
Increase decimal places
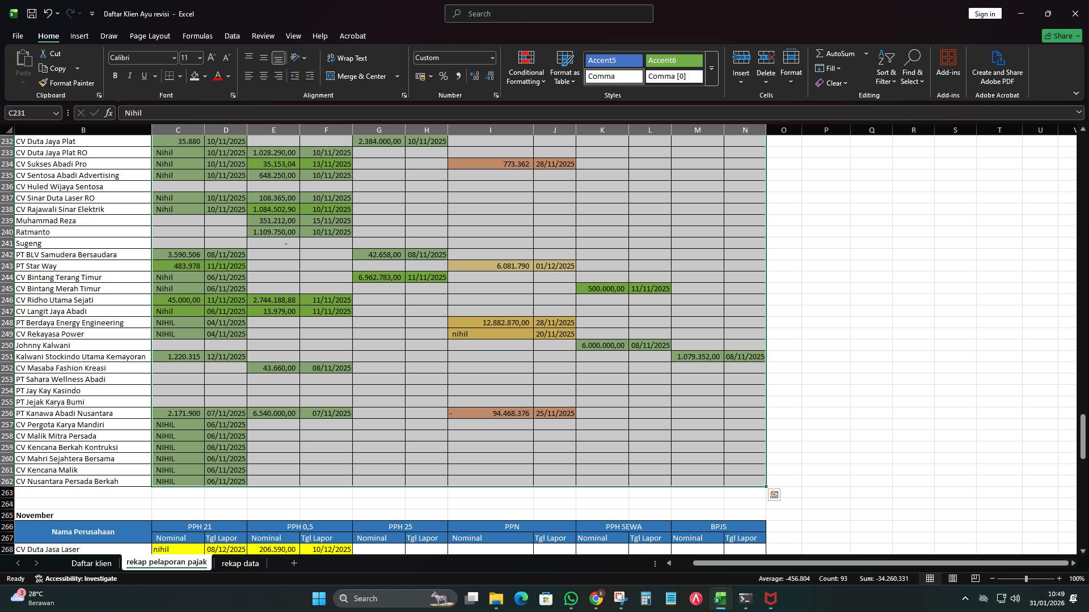coord(475,76)
